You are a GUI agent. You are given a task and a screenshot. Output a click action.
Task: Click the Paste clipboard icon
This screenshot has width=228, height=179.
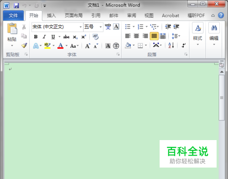pos(12,28)
